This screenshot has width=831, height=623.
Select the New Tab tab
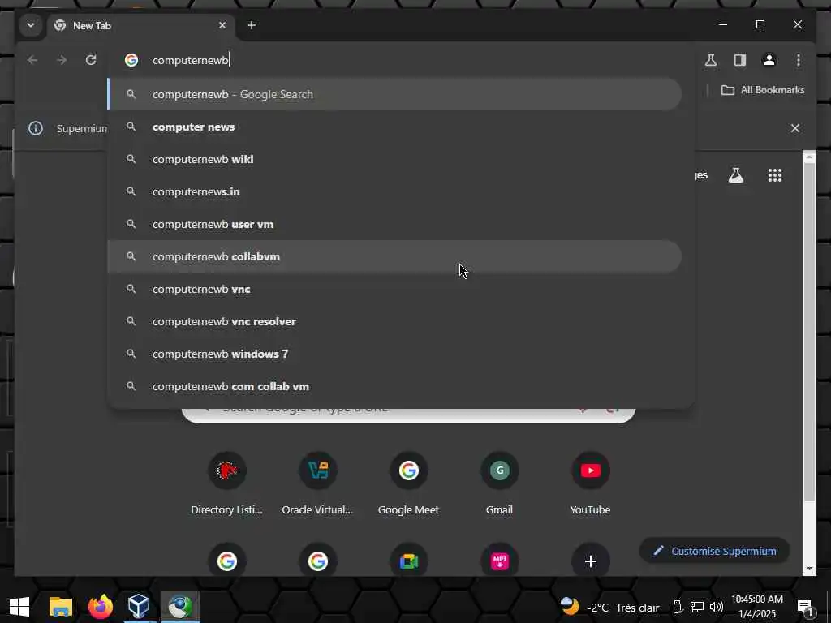tap(141, 25)
